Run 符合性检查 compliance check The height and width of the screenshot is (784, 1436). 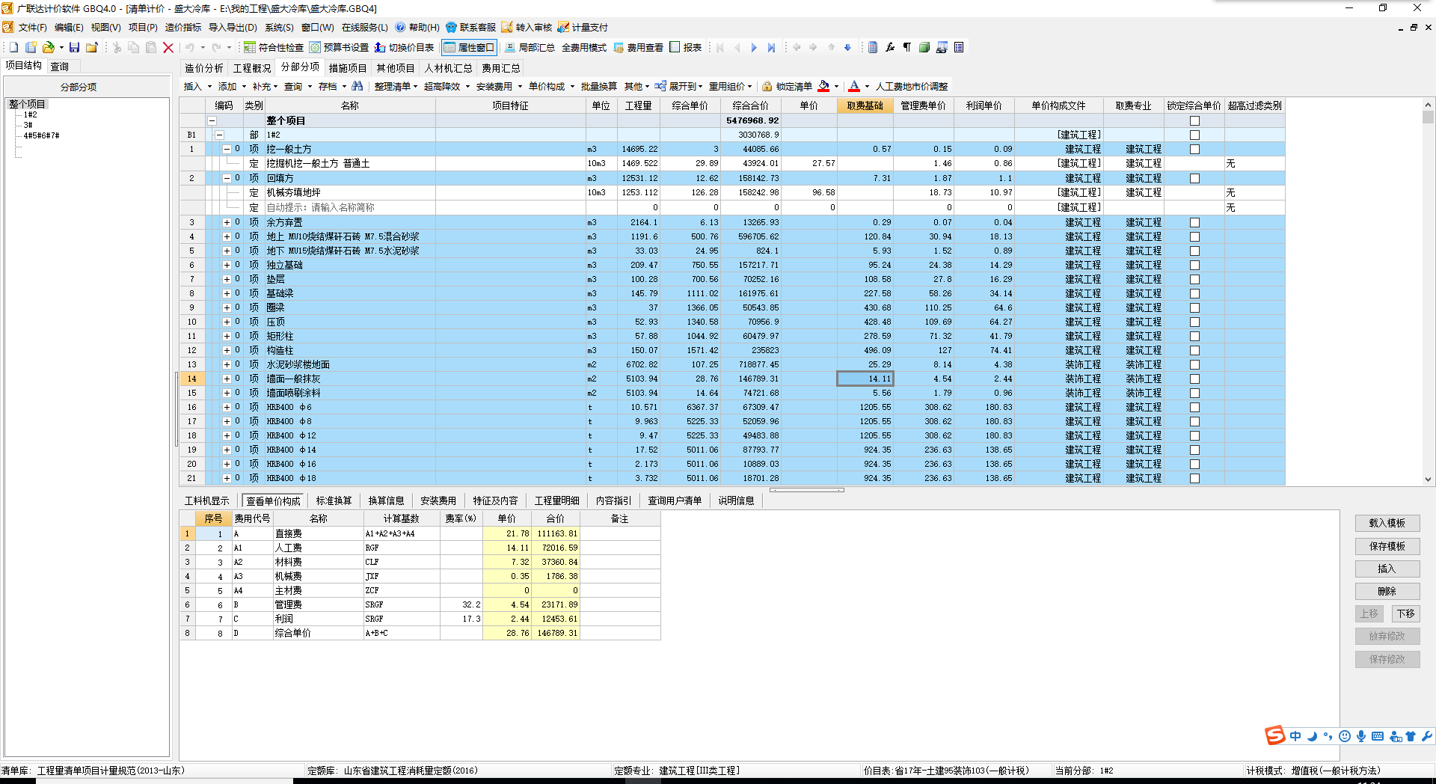[x=274, y=47]
